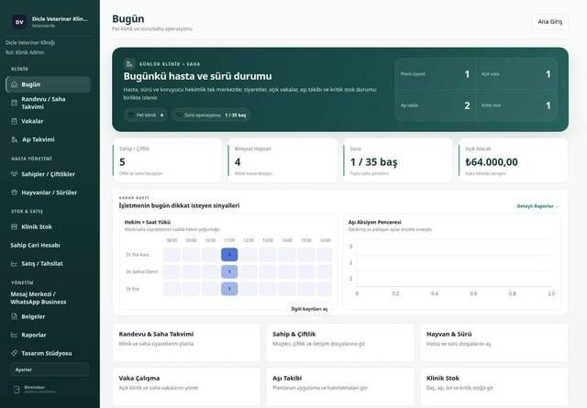The width and height of the screenshot is (587, 408).
Task: Click the paw icon beside Hayvanlar / Sürüler
Action: tap(15, 193)
